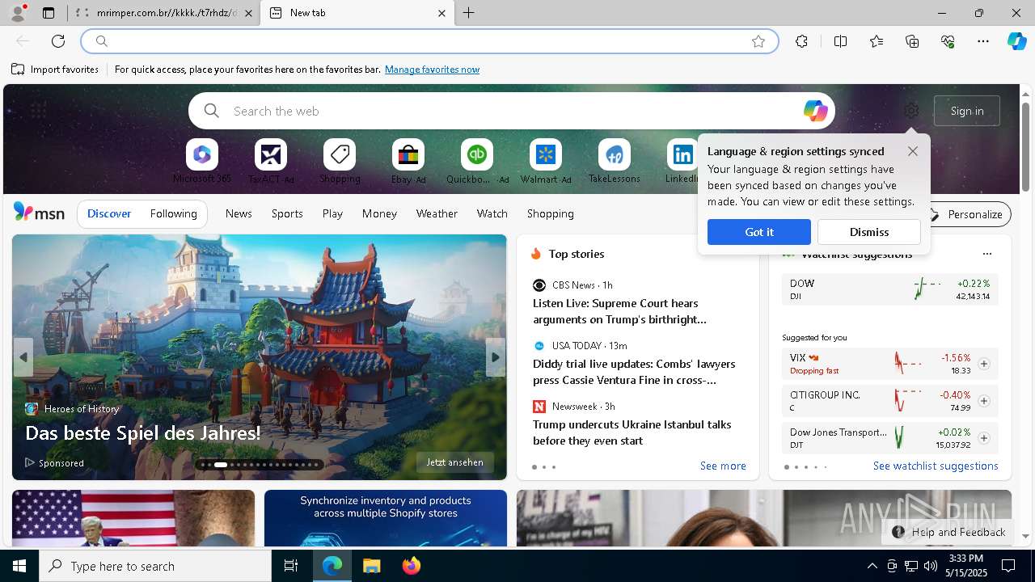Open the Copilot sidebar icon
The image size is (1035, 582).
[x=1016, y=41]
